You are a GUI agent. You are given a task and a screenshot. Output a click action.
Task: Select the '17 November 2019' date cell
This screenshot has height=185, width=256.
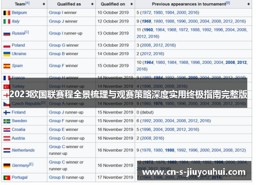115,177
